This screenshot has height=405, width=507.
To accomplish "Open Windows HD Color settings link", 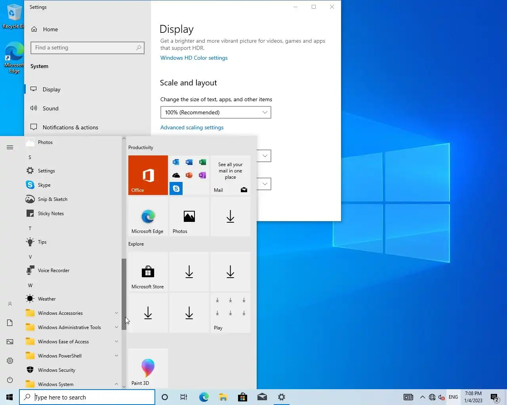I will coord(194,58).
